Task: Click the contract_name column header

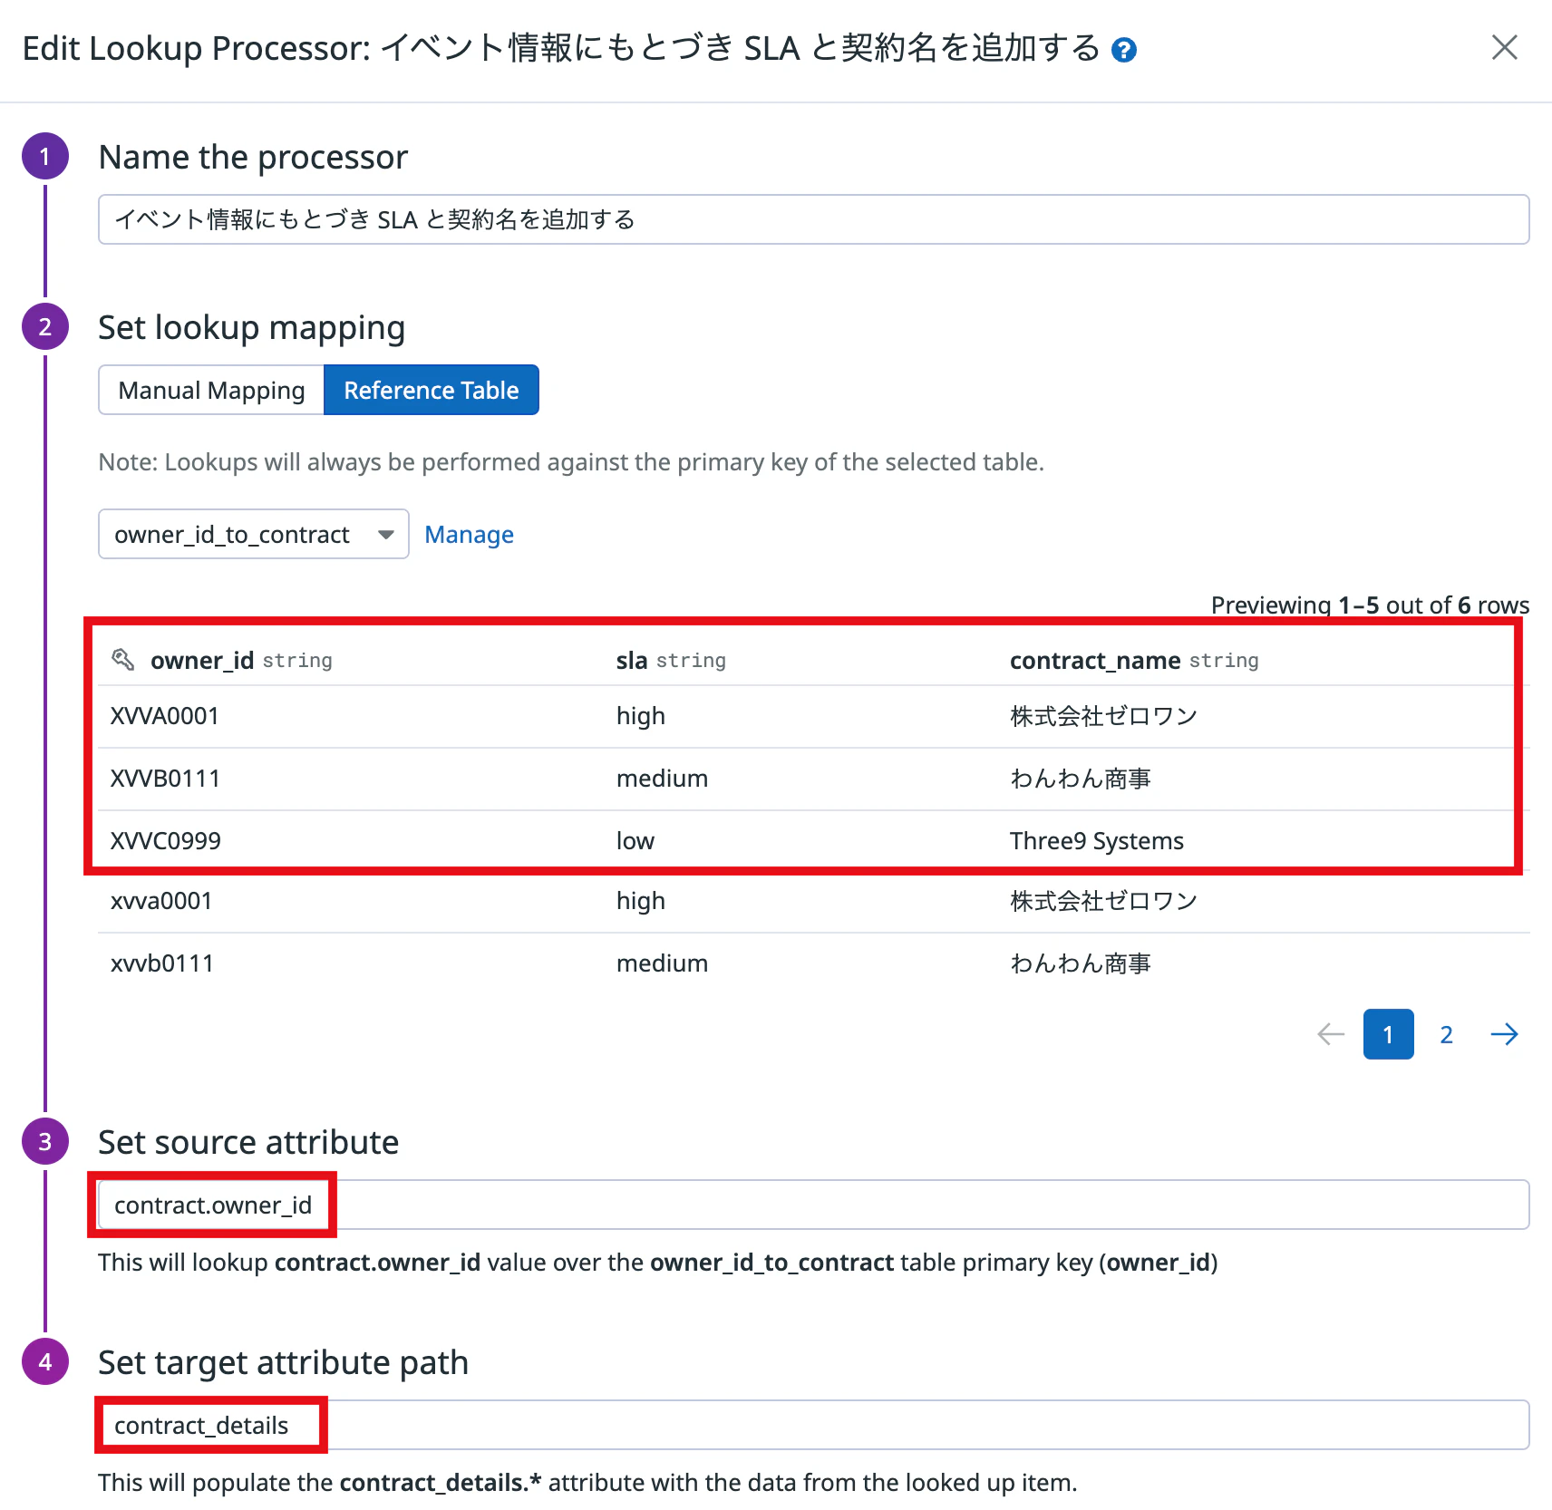Action: [x=1095, y=661]
